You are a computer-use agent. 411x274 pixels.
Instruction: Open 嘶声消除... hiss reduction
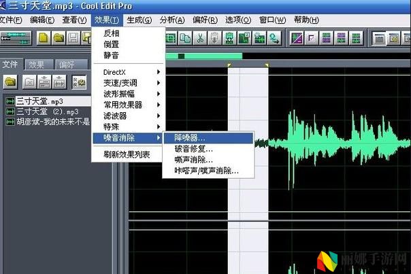pos(209,160)
